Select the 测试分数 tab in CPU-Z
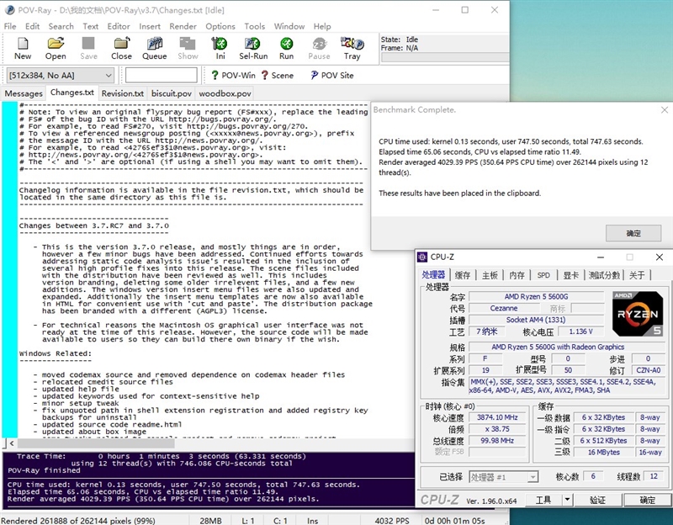 coord(604,275)
